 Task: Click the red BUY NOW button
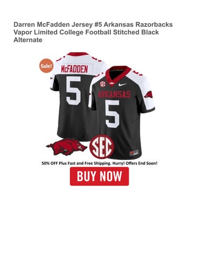[99, 176]
